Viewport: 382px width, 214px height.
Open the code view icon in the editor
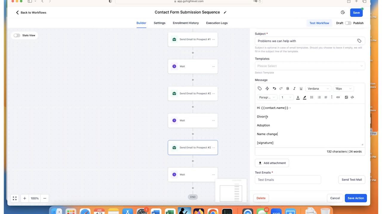click(x=352, y=97)
